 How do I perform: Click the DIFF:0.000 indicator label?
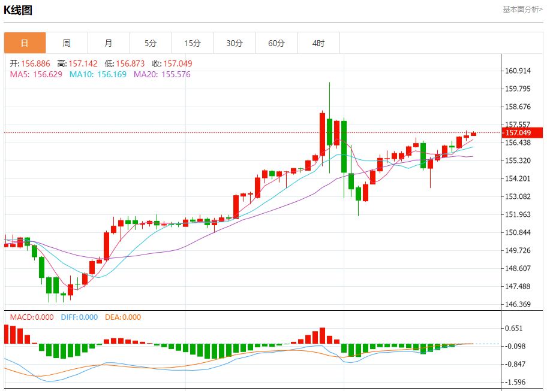[x=79, y=317]
